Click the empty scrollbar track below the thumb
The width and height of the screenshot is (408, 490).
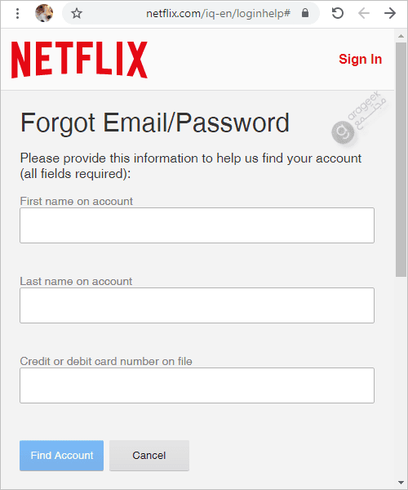pyautogui.click(x=401, y=376)
